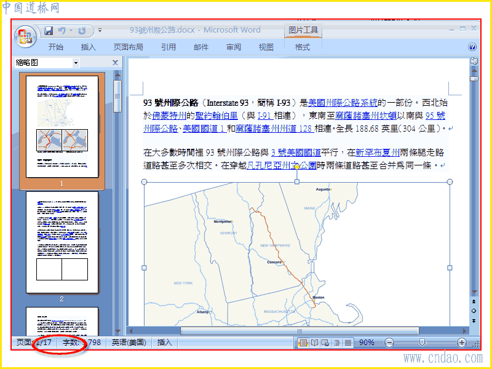Follow the 麻薩諸塞州坎頓 hyperlink
This screenshot has height=369, width=492.
[366, 116]
